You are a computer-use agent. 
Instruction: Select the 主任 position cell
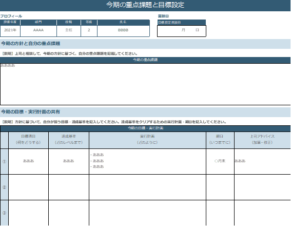click(x=69, y=30)
